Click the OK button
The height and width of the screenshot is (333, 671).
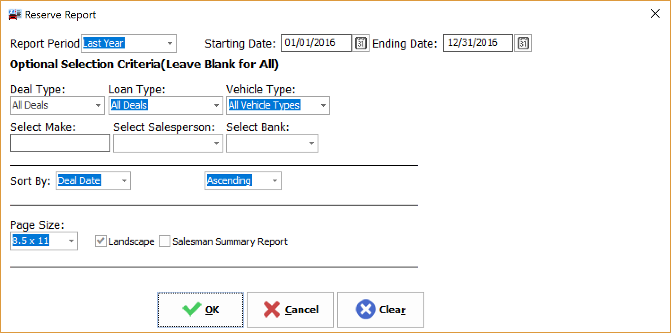[x=200, y=310]
